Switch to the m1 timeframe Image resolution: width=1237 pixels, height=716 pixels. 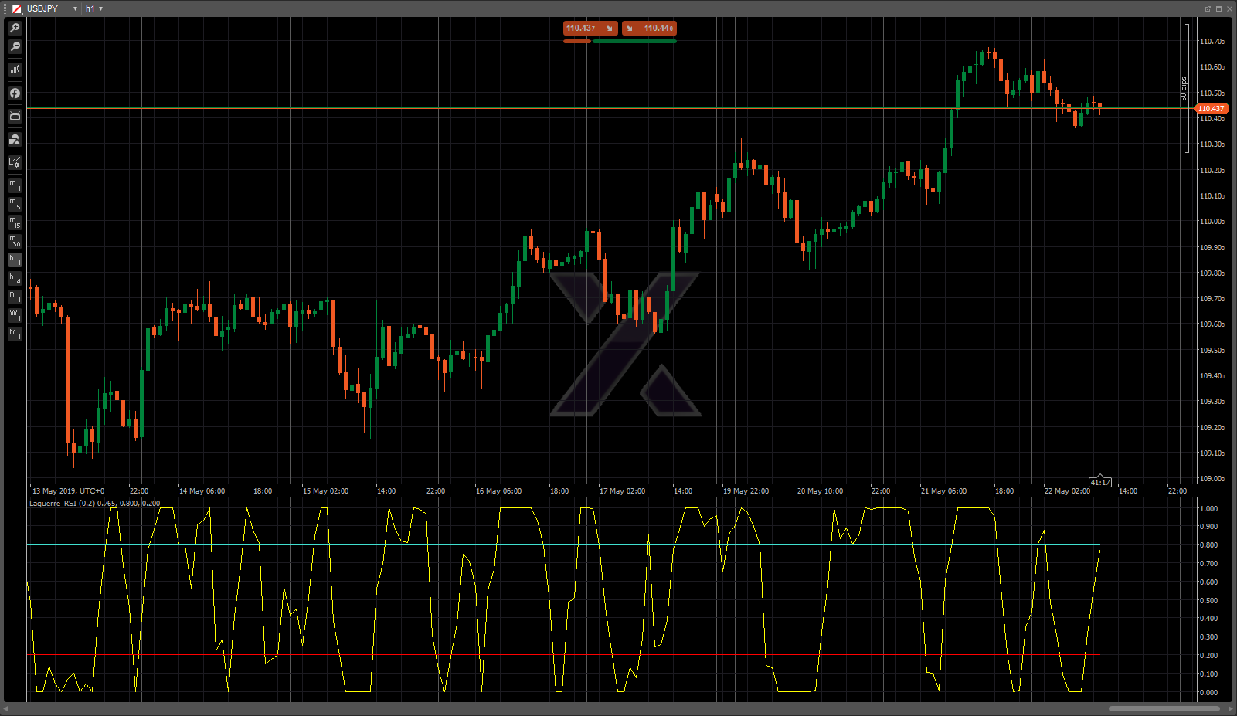[15, 185]
